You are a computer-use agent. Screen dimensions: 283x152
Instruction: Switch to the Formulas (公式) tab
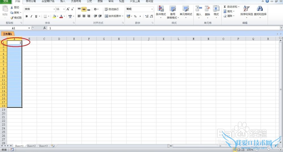pos(89,1)
